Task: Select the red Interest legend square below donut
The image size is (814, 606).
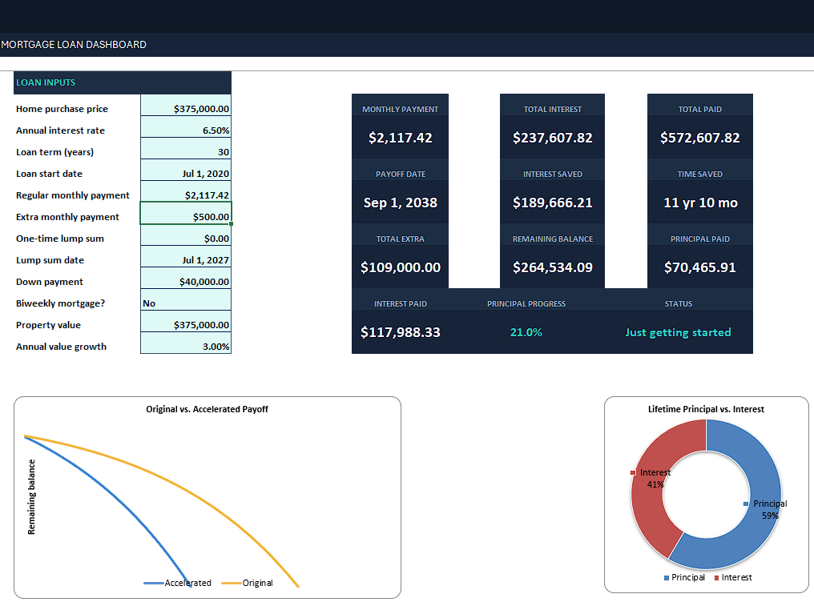Action: (x=717, y=578)
